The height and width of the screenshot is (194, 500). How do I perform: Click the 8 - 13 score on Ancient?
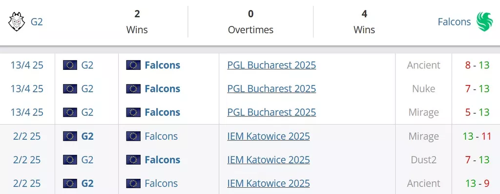(x=477, y=65)
